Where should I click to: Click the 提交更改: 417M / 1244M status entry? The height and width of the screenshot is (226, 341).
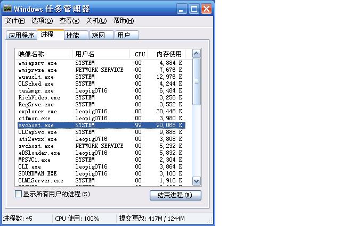(152, 219)
